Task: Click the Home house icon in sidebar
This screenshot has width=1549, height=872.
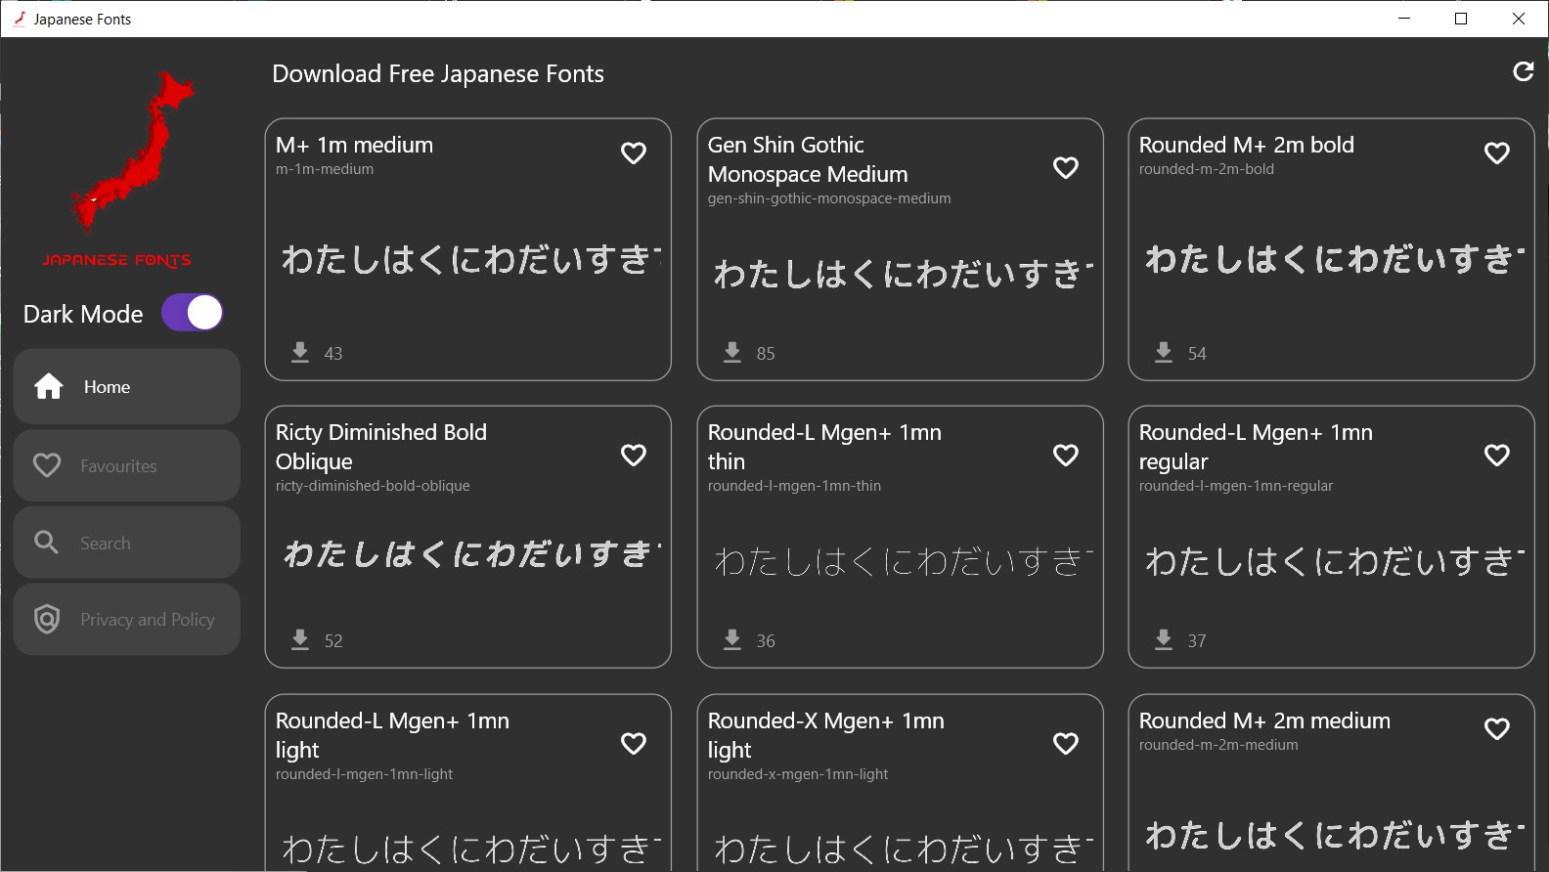Action: 49,387
